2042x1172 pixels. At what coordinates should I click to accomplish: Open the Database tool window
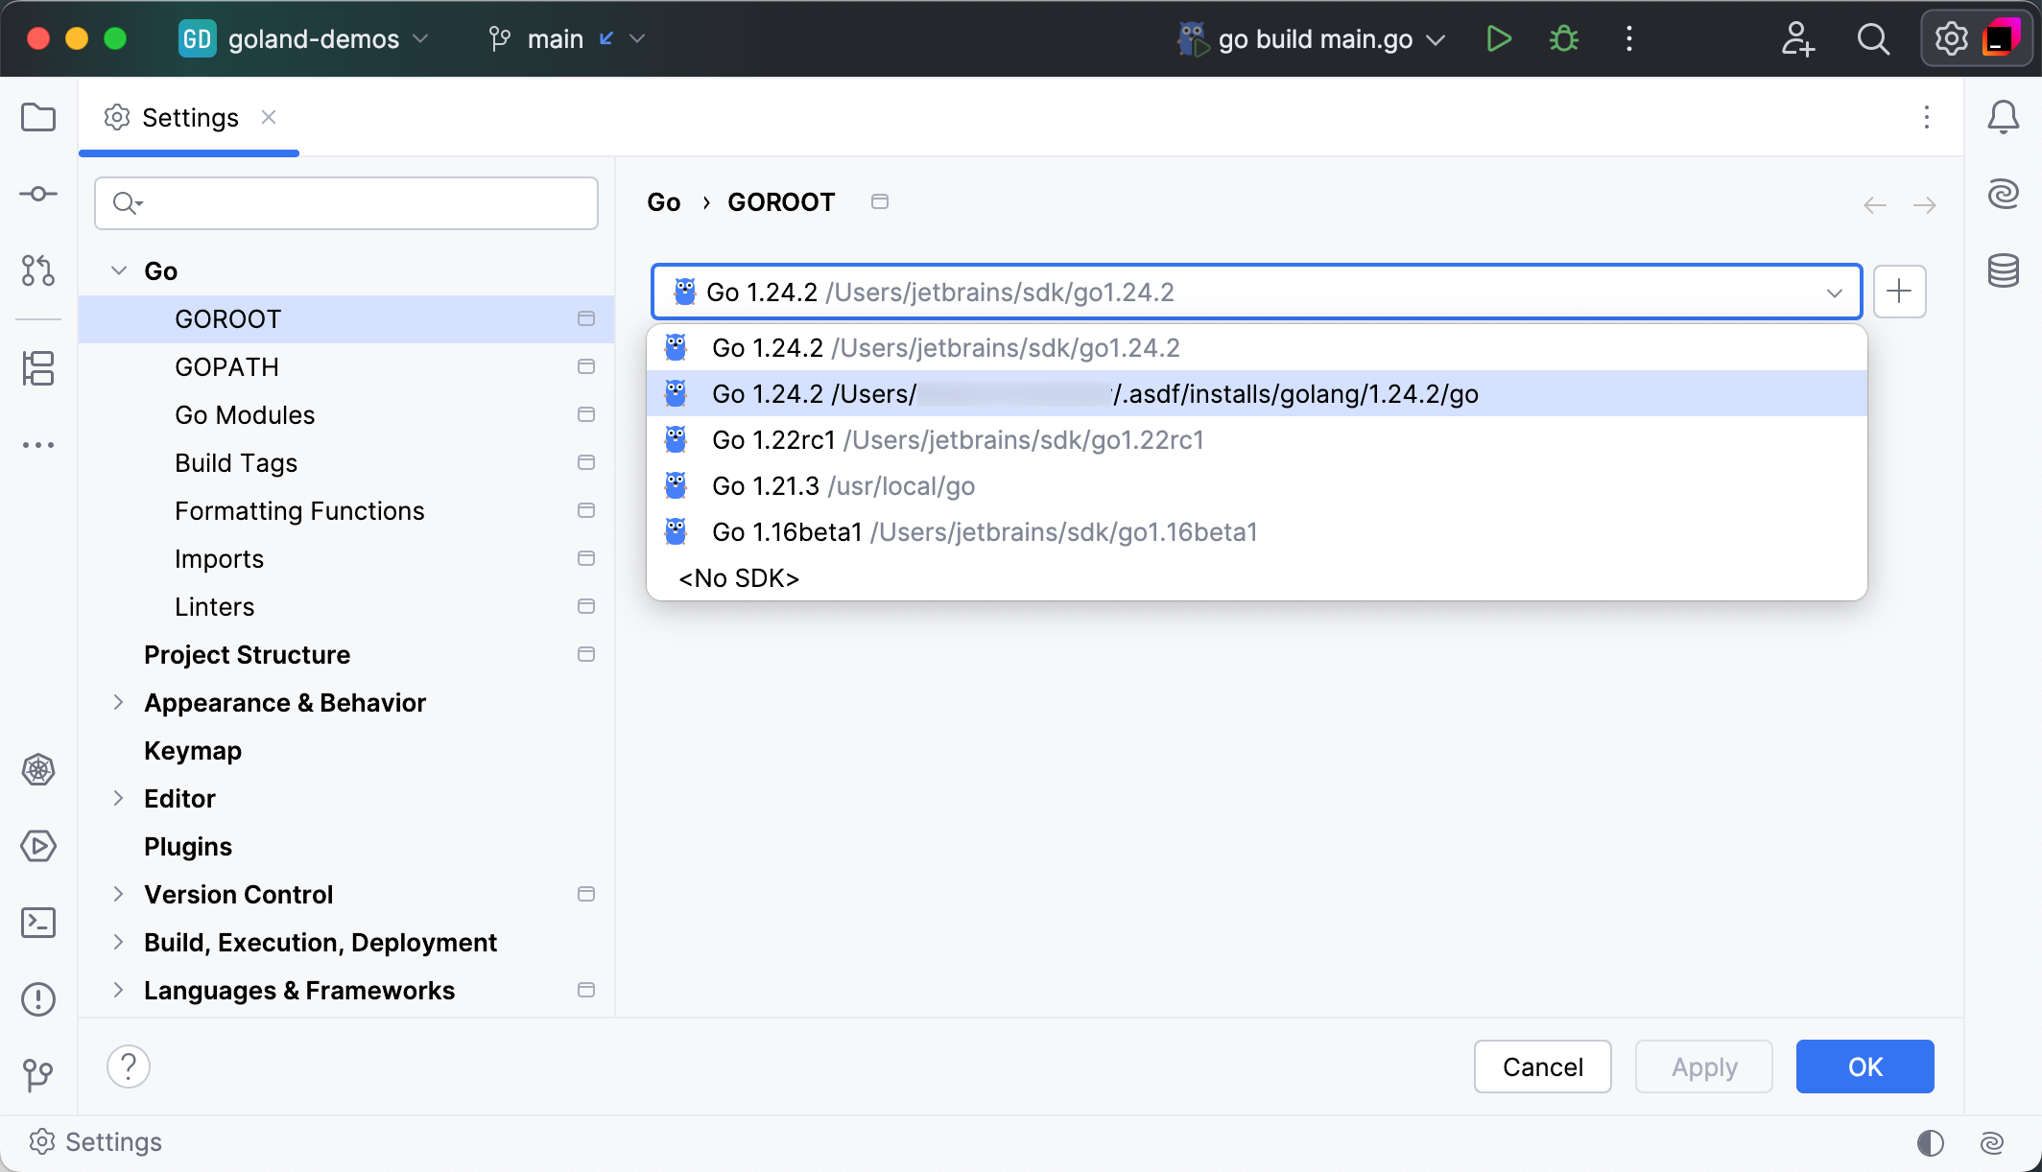click(2004, 271)
